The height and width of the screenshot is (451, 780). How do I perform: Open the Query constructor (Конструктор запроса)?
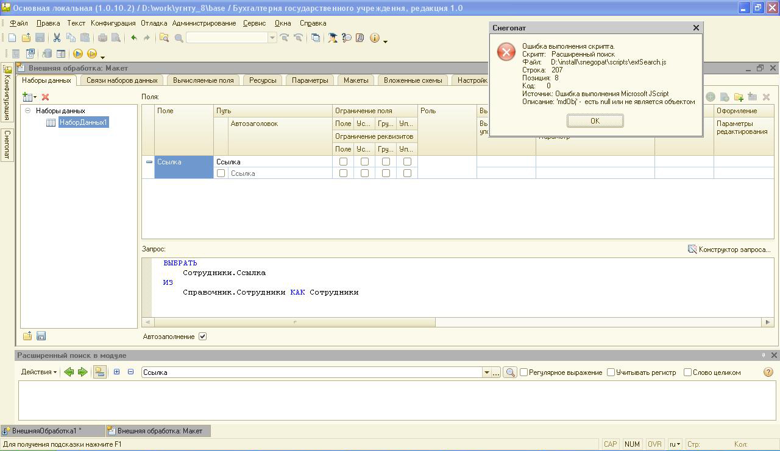(729, 249)
